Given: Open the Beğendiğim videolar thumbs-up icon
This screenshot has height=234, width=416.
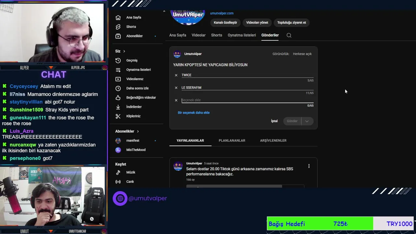Looking at the screenshot, I should 118,97.
